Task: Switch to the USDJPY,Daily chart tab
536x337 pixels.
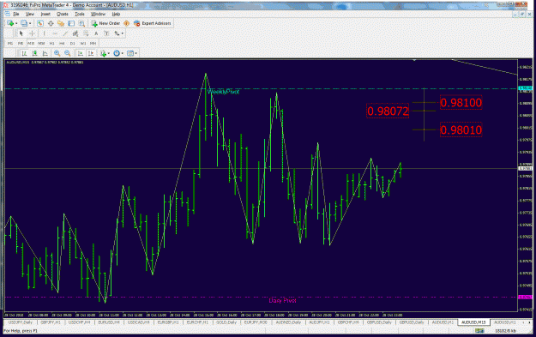Action: (x=21, y=322)
